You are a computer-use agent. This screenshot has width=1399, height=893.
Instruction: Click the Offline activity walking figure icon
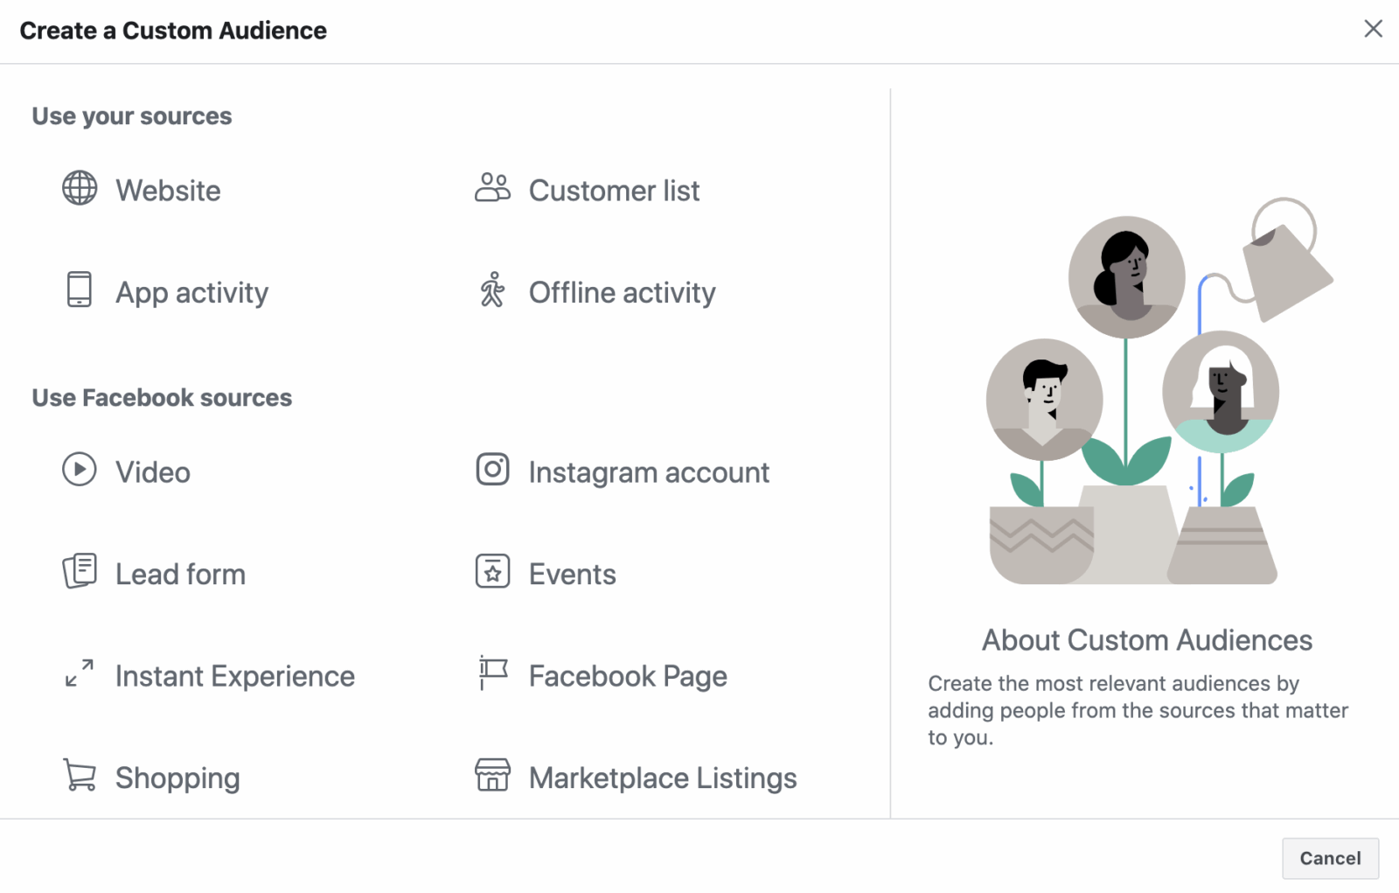point(493,291)
